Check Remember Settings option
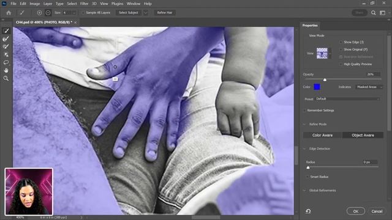The width and height of the screenshot is (392, 220). [x=304, y=110]
